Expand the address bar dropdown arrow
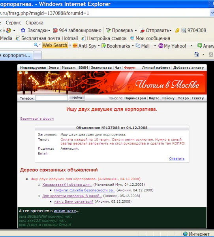 (x=212, y=13)
